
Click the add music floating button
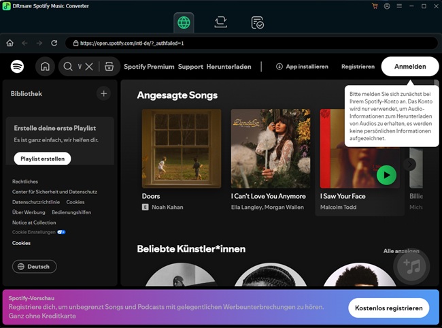[411, 266]
